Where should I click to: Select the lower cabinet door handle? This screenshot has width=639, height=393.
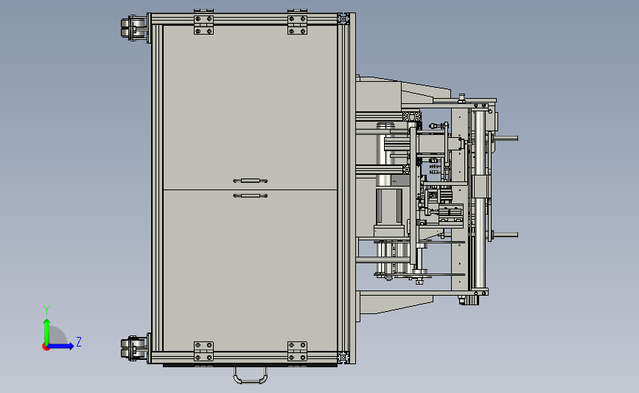click(251, 195)
